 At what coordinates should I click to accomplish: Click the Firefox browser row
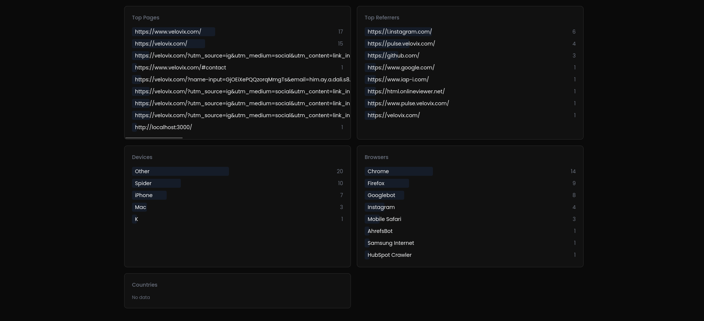click(470, 183)
